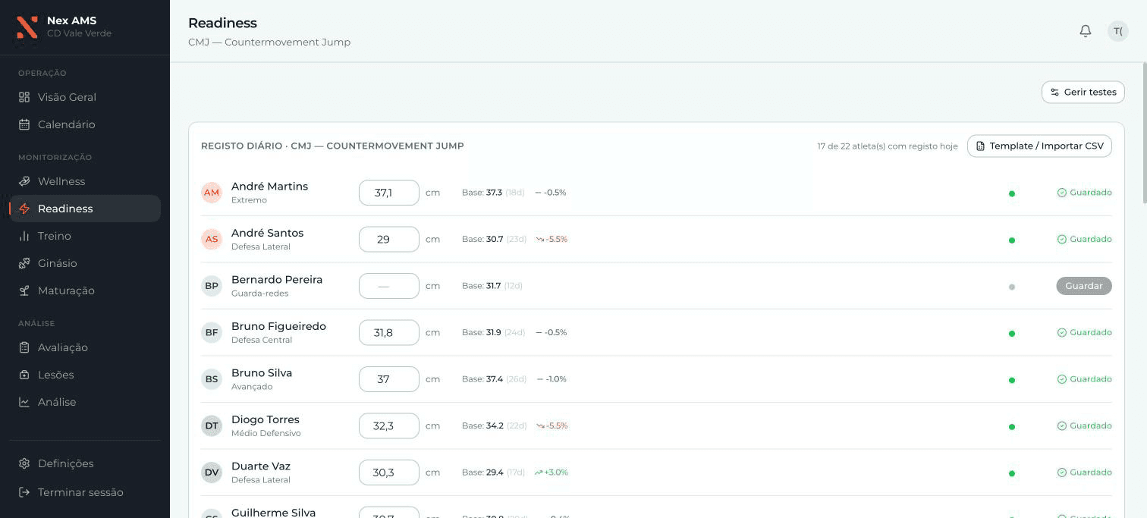
Task: Click Bruno Figueiredo's input showing 31,8
Action: click(x=389, y=332)
